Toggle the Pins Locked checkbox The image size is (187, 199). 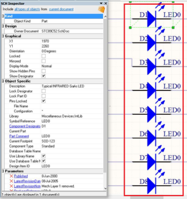pyautogui.click(x=43, y=101)
